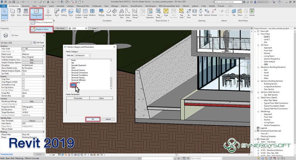This screenshot has height=160, width=296.
Task: Select the Modify tool
Action: [4, 13]
